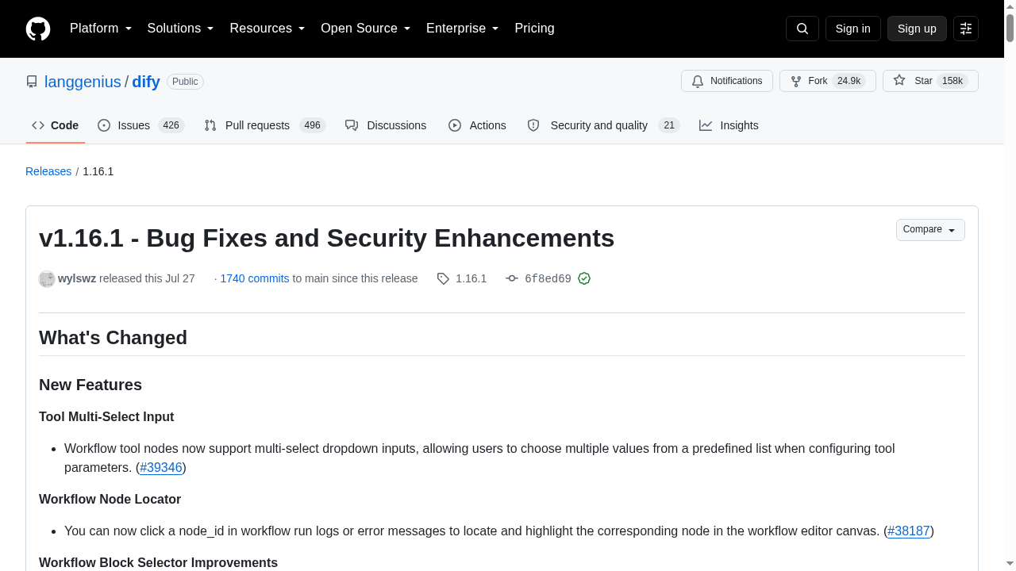Open pull request #38187 link
Viewport: 1016px width, 571px height.
click(x=909, y=531)
